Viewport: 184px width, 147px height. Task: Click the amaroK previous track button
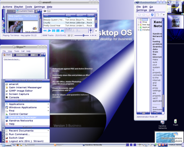coord(45,31)
